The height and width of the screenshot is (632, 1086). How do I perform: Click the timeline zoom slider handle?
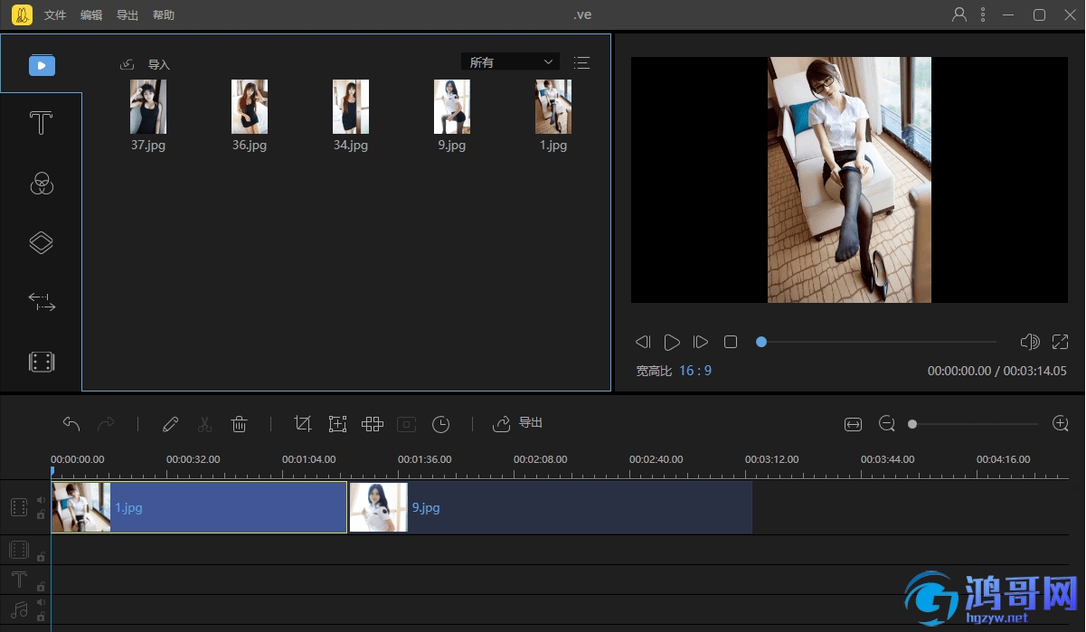pos(912,424)
